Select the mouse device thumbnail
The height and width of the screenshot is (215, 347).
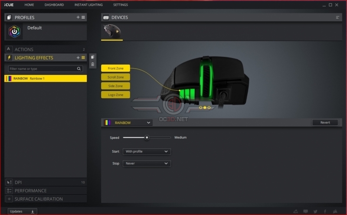click(x=112, y=31)
